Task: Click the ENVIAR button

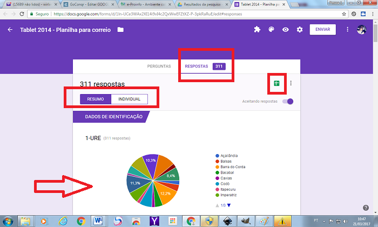Action: pos(322,30)
